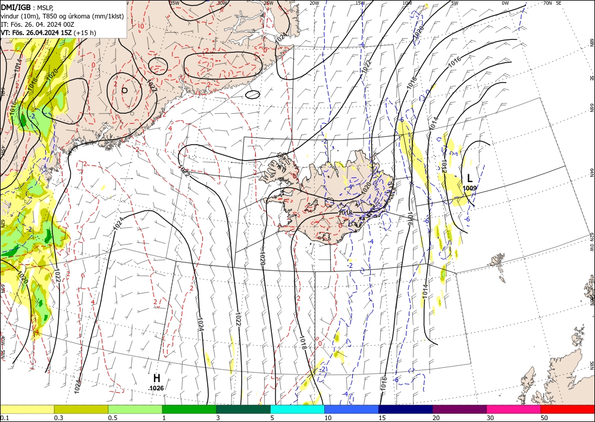Click the "30W" longitude label

coord(222,3)
